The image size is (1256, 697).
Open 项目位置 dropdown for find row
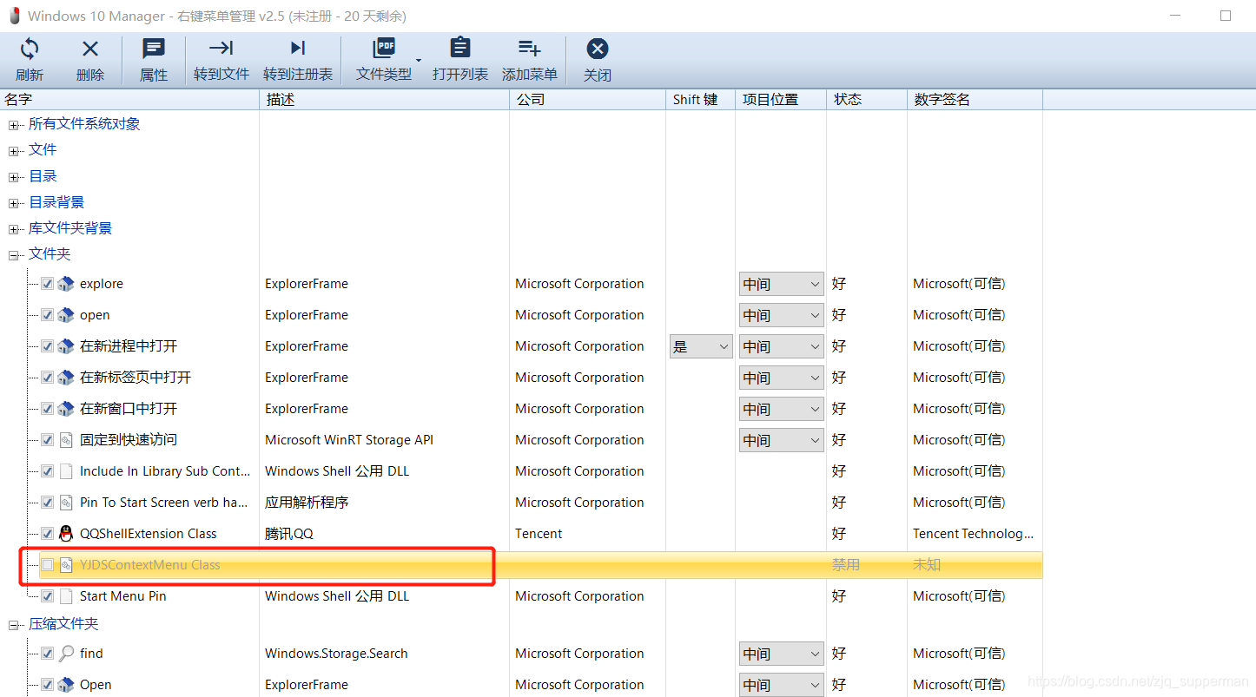[781, 654]
